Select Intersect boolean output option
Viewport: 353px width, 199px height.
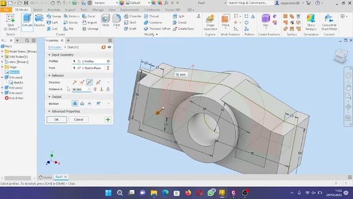[x=89, y=103]
